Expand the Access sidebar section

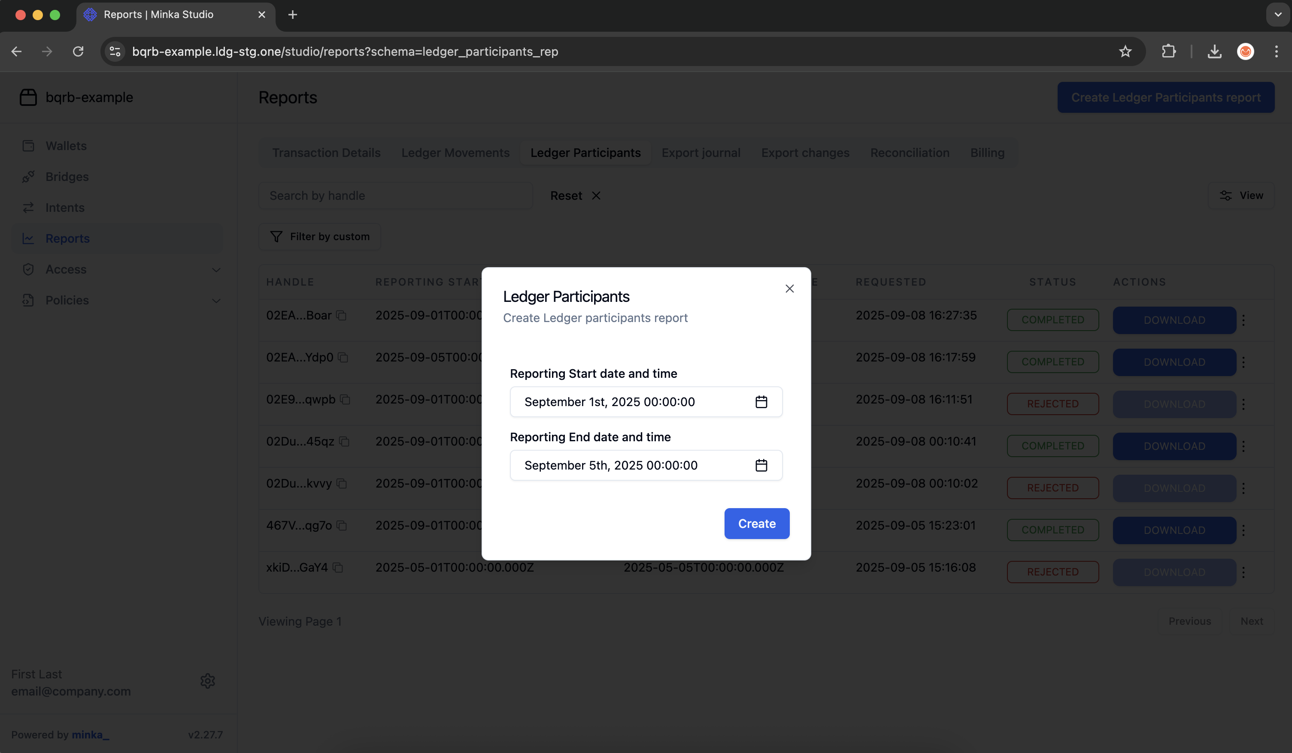click(x=216, y=269)
